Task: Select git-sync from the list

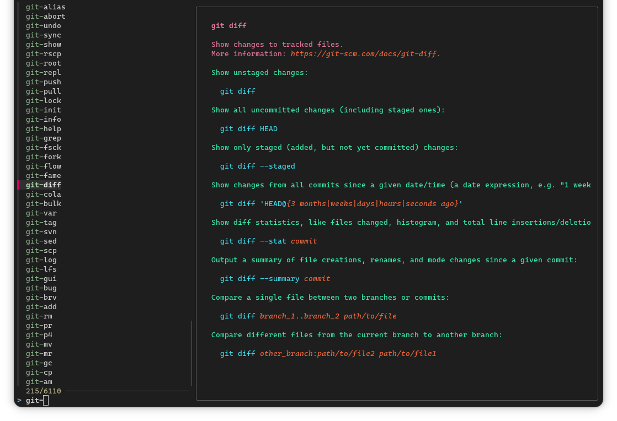Action: [x=43, y=35]
